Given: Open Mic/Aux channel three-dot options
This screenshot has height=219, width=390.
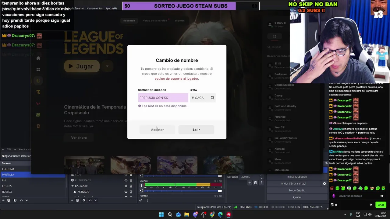Looking at the screenshot, I should pos(141,185).
